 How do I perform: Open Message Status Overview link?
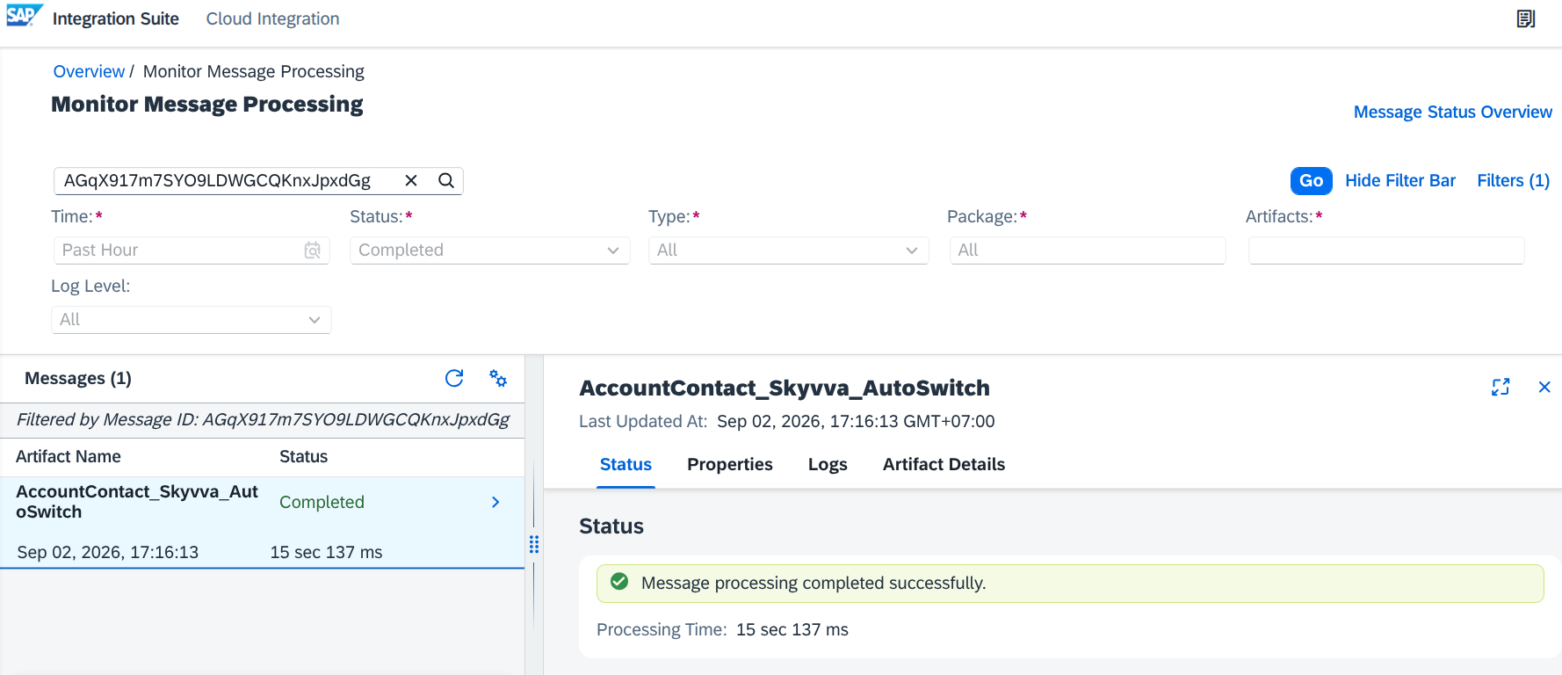click(1453, 112)
